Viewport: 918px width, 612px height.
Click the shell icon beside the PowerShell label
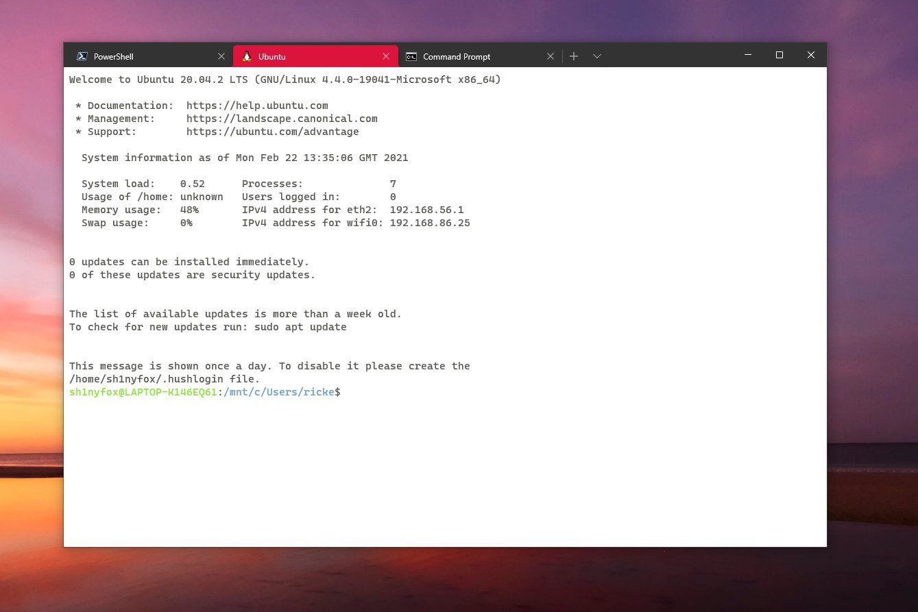pos(83,56)
